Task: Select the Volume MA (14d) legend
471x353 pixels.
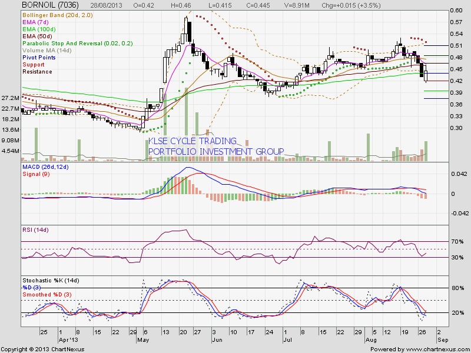Action: 47,51
